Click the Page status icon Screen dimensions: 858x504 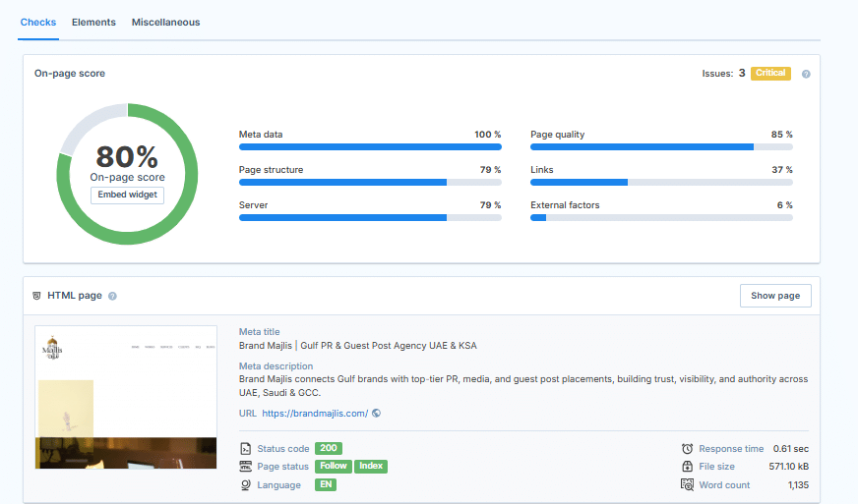click(246, 467)
